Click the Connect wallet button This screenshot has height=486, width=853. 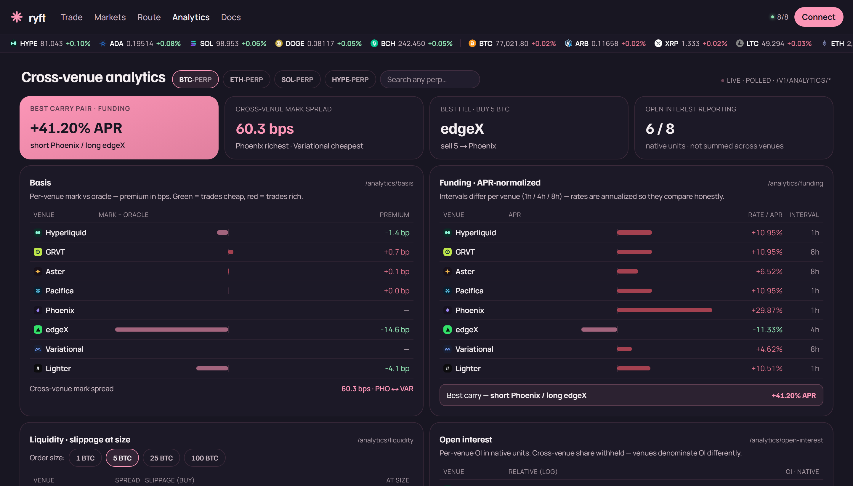(819, 17)
